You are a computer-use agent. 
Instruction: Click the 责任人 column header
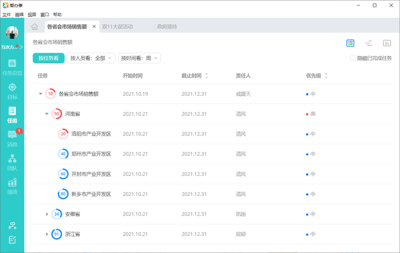(243, 75)
